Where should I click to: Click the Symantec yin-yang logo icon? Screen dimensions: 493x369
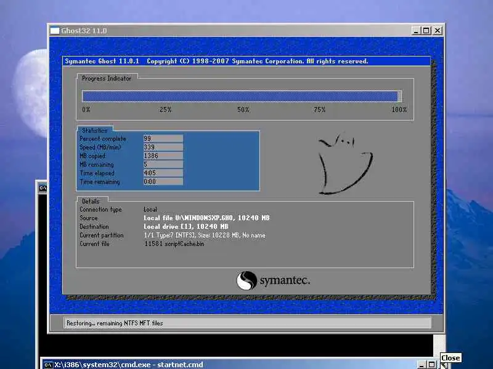click(x=246, y=280)
